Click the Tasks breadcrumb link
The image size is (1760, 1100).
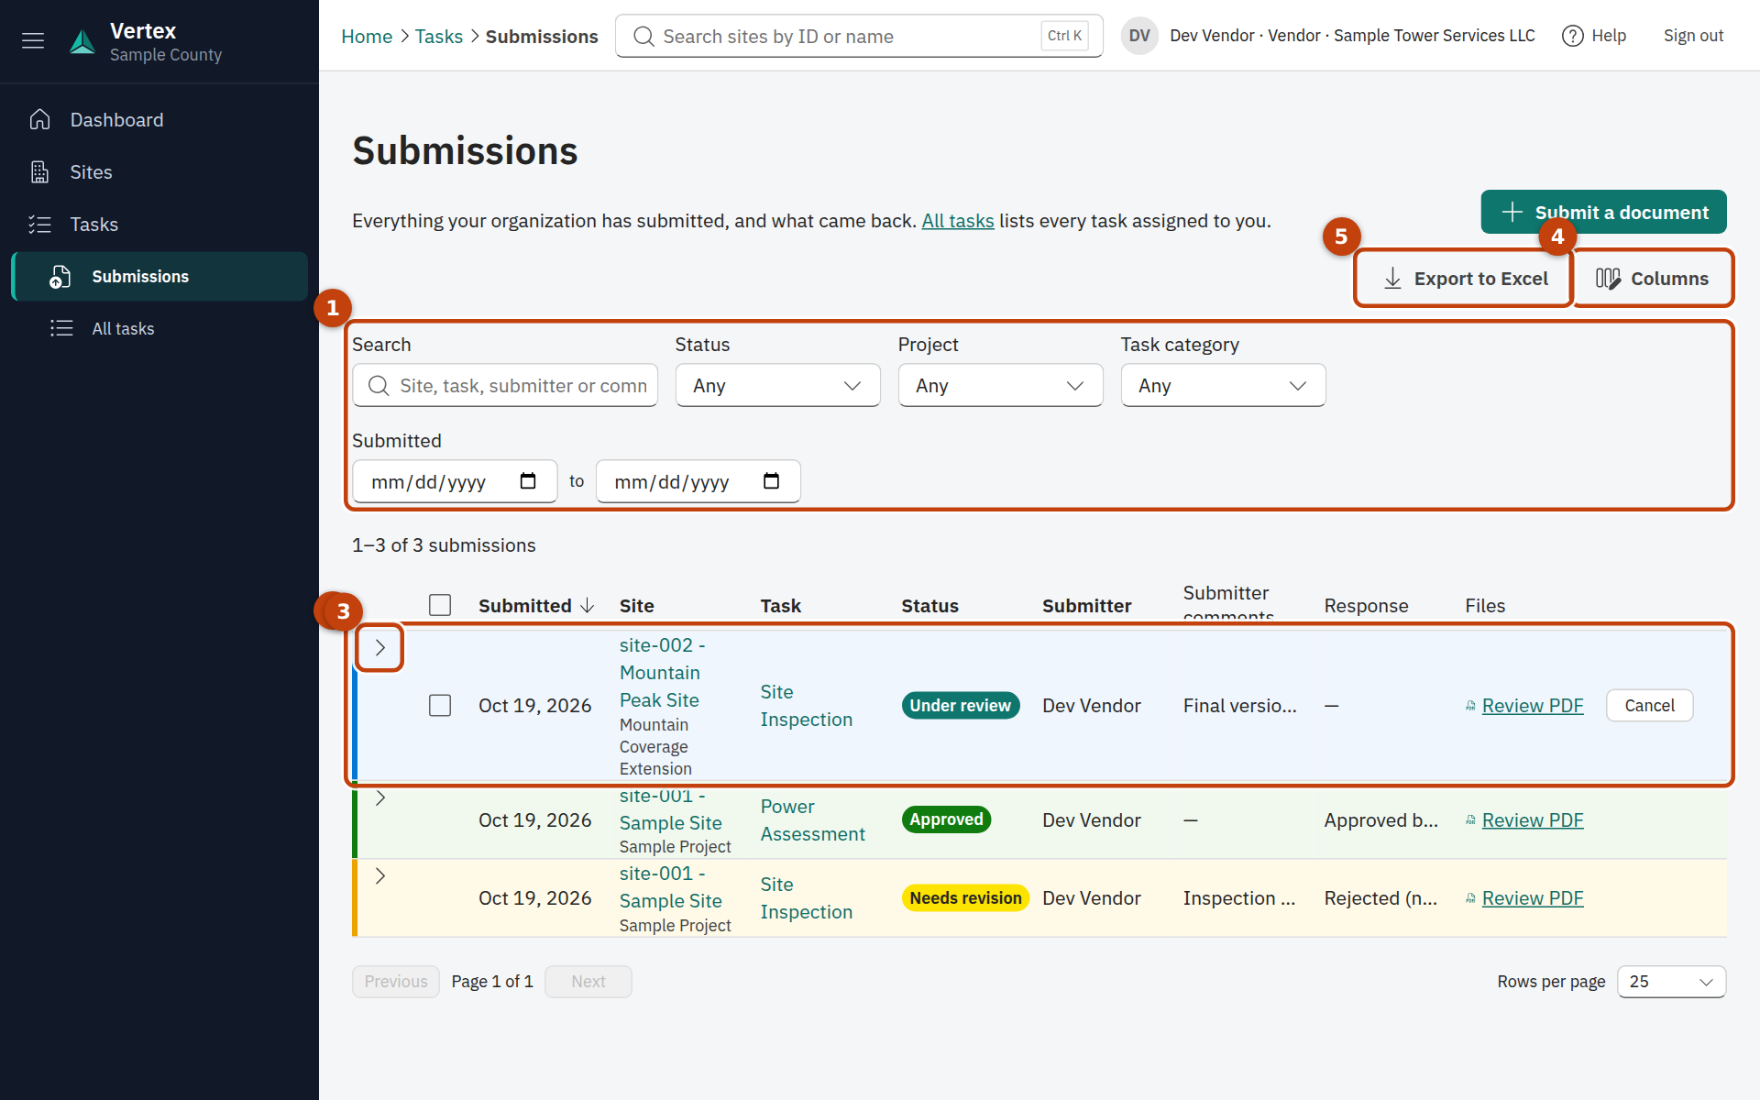(439, 37)
